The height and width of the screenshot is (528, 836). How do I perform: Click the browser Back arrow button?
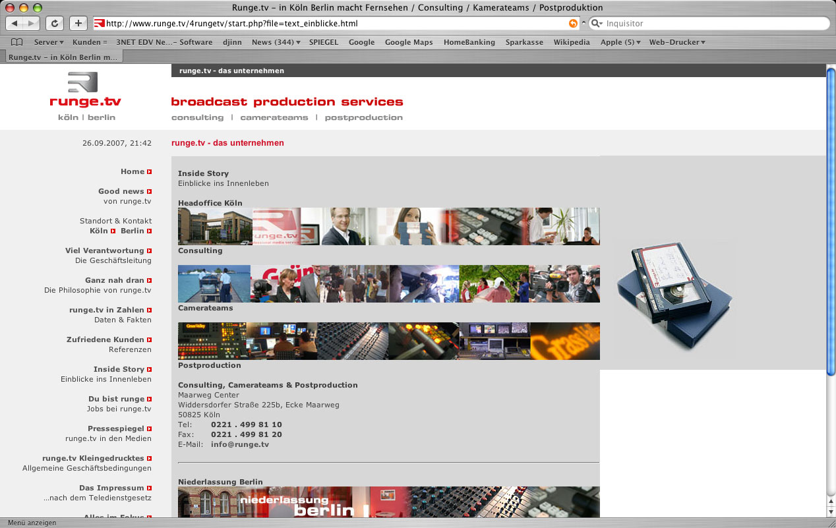coord(15,23)
